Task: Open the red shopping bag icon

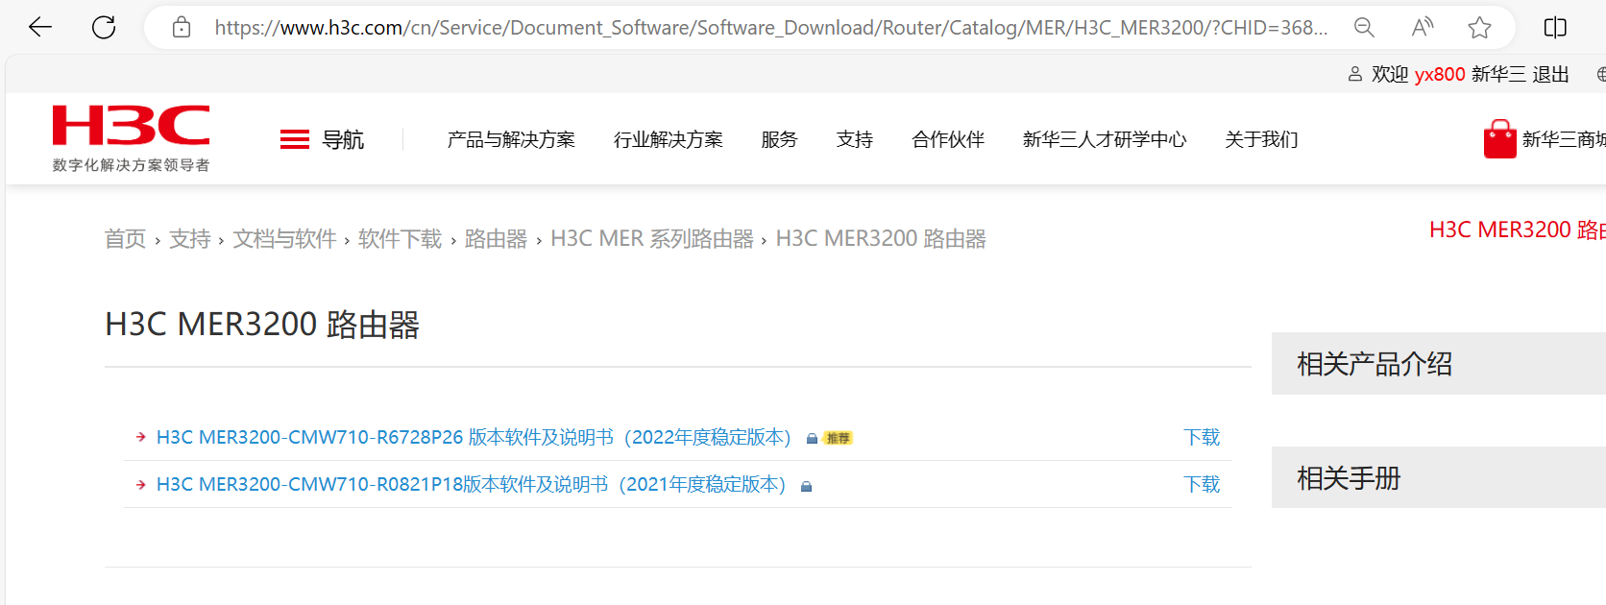Action: tap(1499, 139)
